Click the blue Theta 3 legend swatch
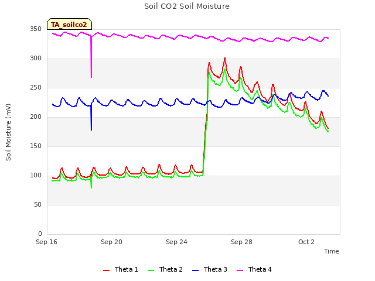375x281 pixels. point(195,270)
